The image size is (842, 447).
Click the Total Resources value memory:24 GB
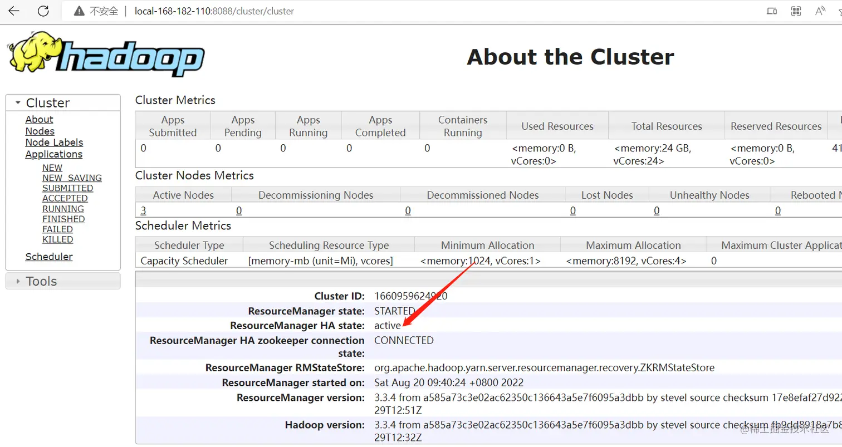652,155
